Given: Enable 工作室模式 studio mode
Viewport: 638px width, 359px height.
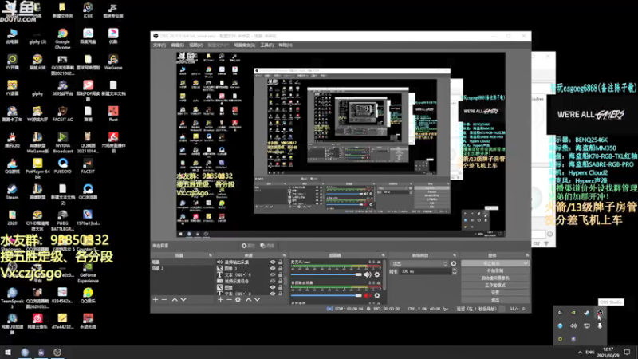Looking at the screenshot, I should click(x=495, y=286).
